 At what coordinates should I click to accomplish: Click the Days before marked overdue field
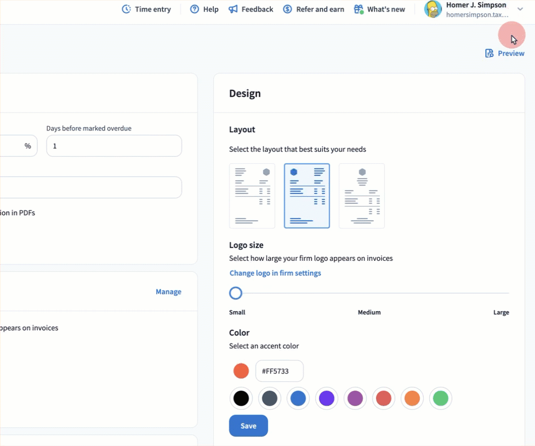[x=114, y=146]
